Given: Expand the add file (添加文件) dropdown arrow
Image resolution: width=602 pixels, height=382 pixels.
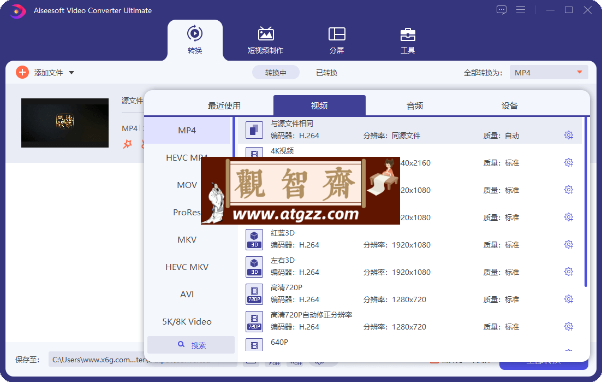Looking at the screenshot, I should point(71,73).
